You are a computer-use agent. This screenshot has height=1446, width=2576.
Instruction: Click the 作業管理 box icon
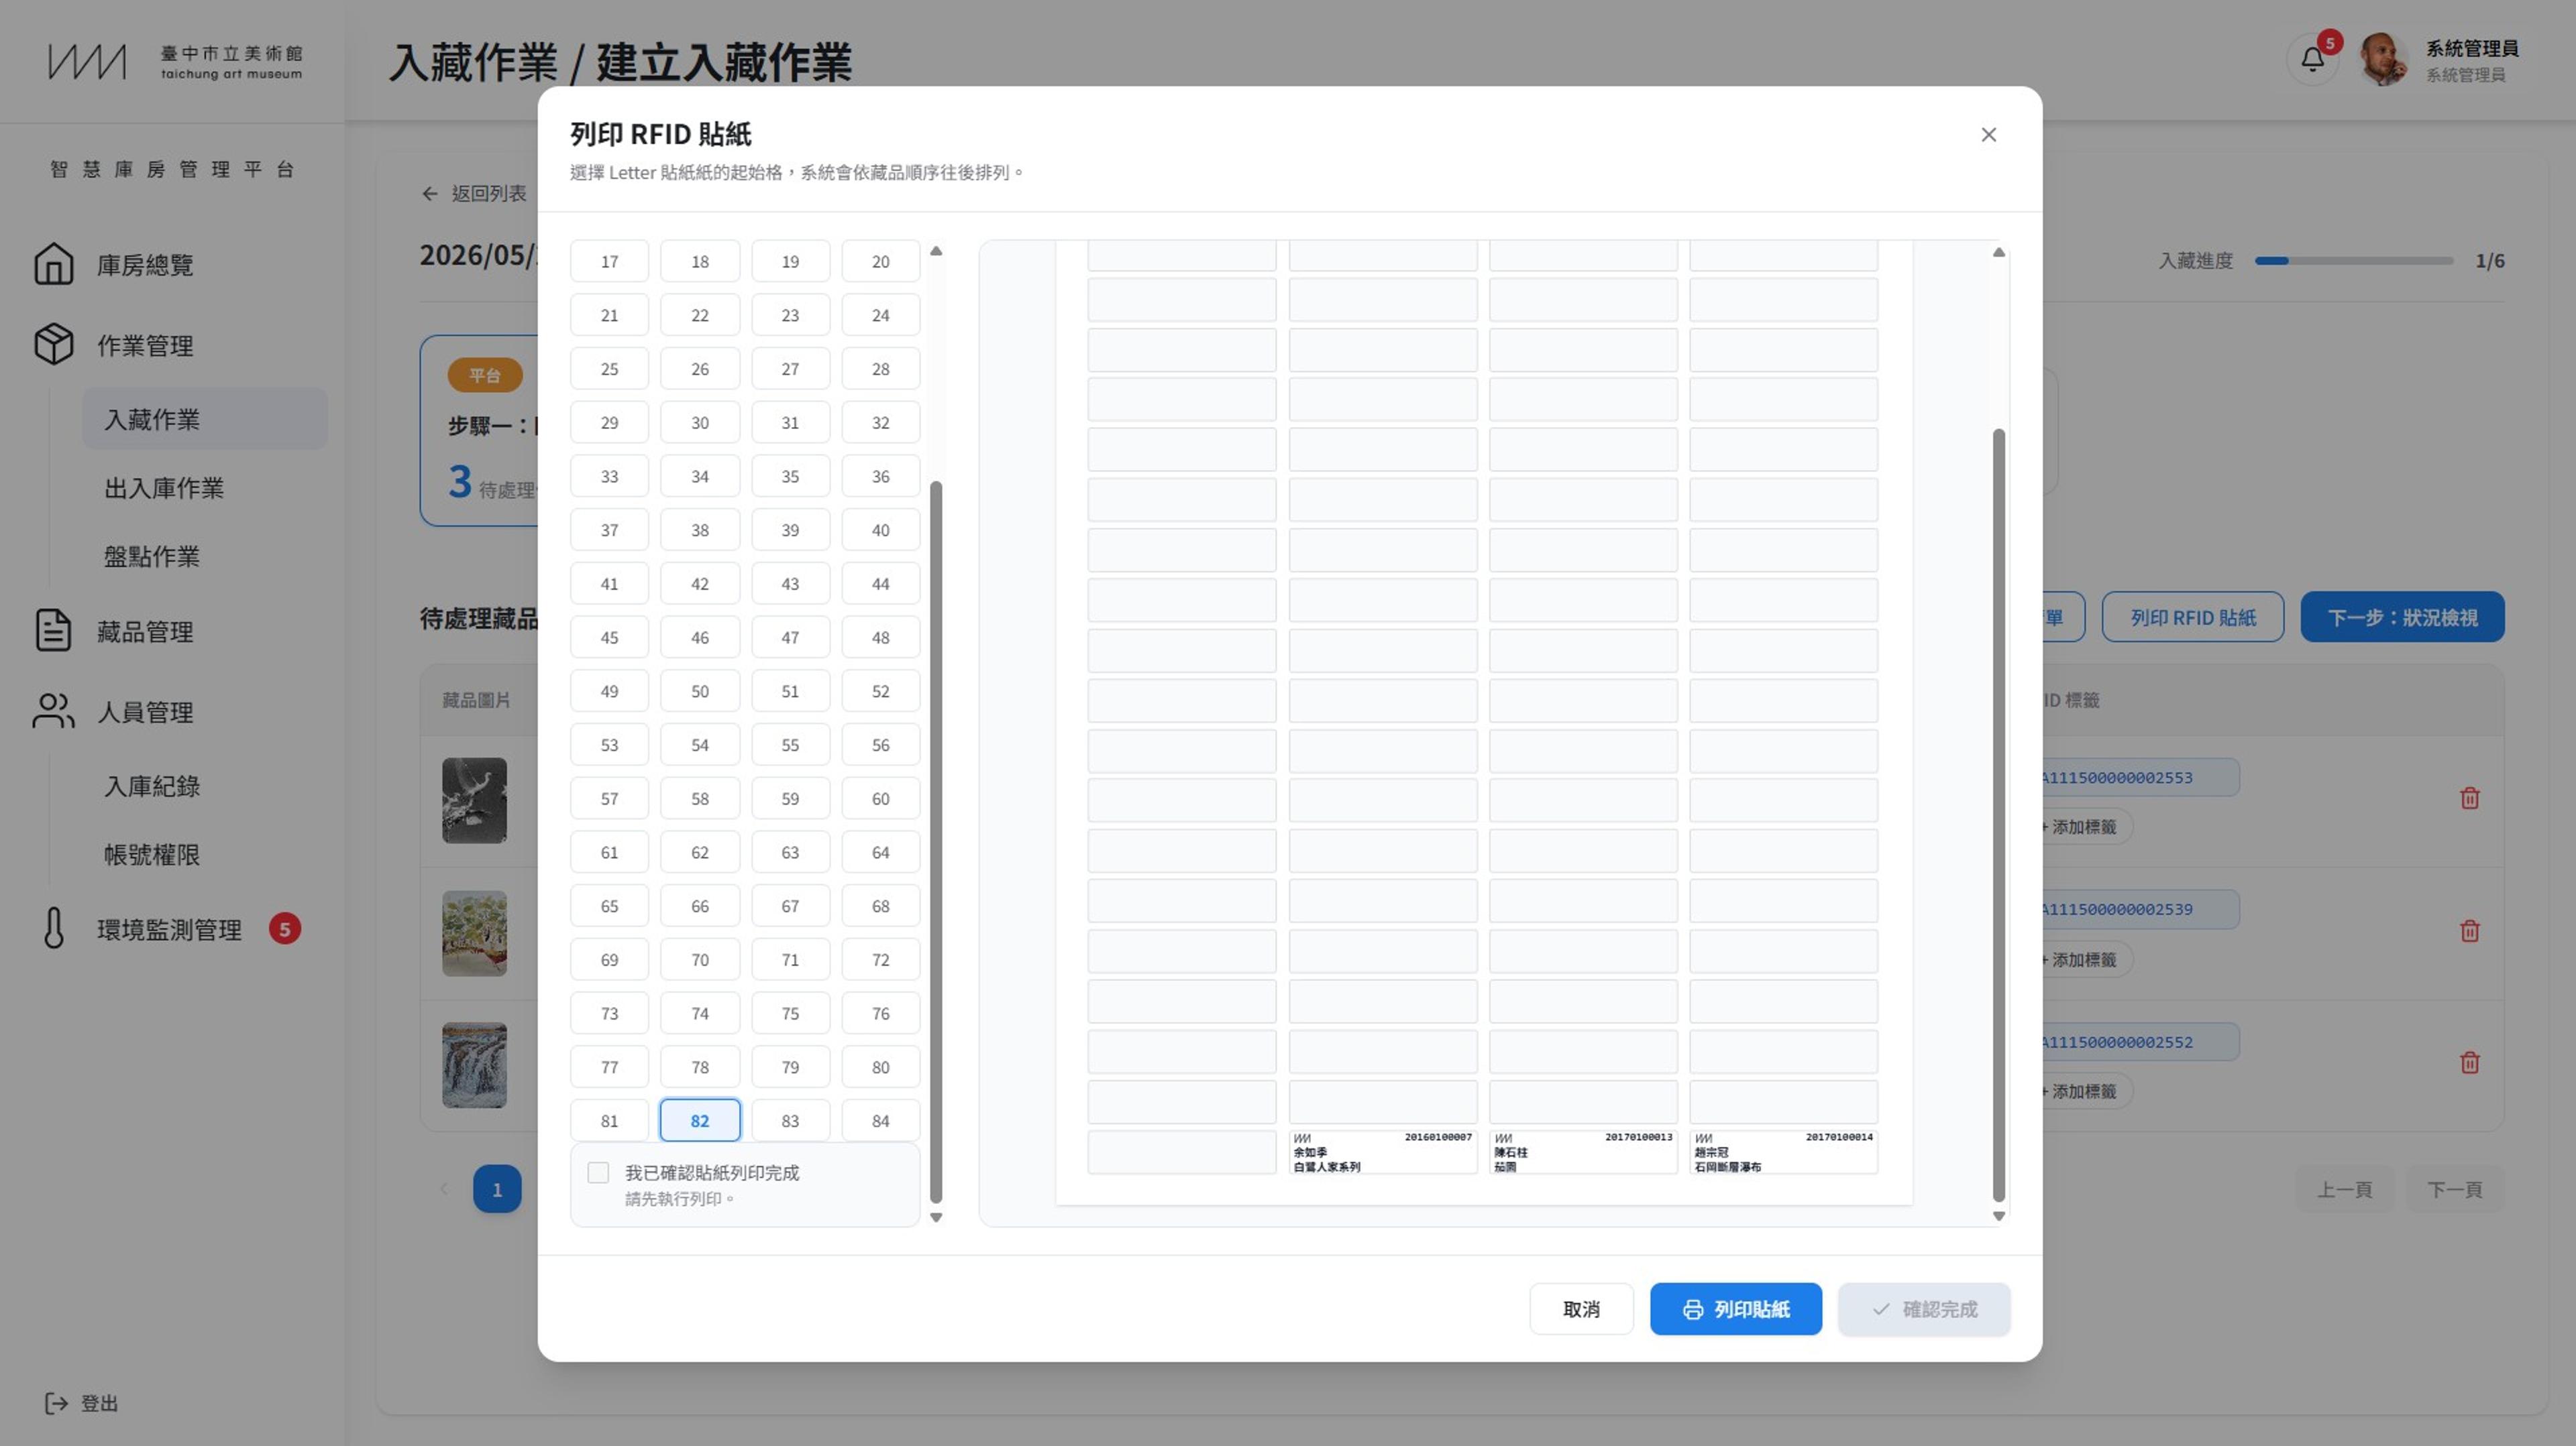coord(54,344)
